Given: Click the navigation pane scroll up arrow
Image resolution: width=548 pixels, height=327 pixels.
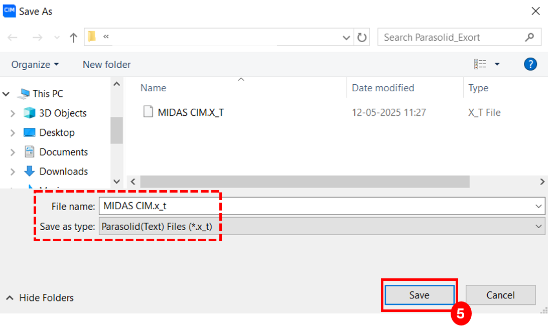Looking at the screenshot, I should pos(117,84).
